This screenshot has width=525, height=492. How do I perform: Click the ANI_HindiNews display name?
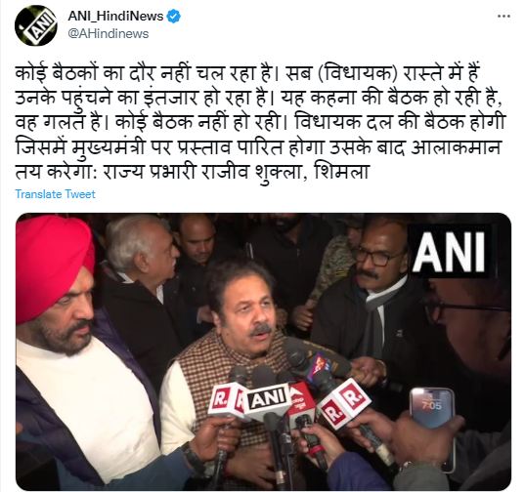[115, 16]
